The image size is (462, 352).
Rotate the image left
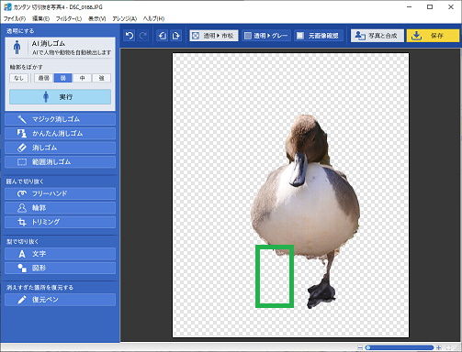[x=162, y=36]
